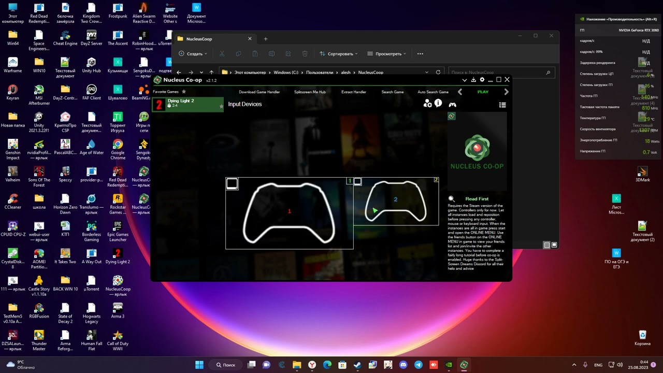Screen dimensions: 663x373
Task: Open Сортировать dropdown in Explorer
Action: click(x=339, y=54)
